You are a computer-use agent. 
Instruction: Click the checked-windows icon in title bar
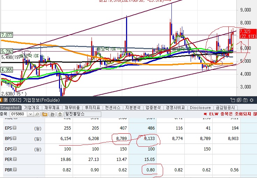(239, 100)
